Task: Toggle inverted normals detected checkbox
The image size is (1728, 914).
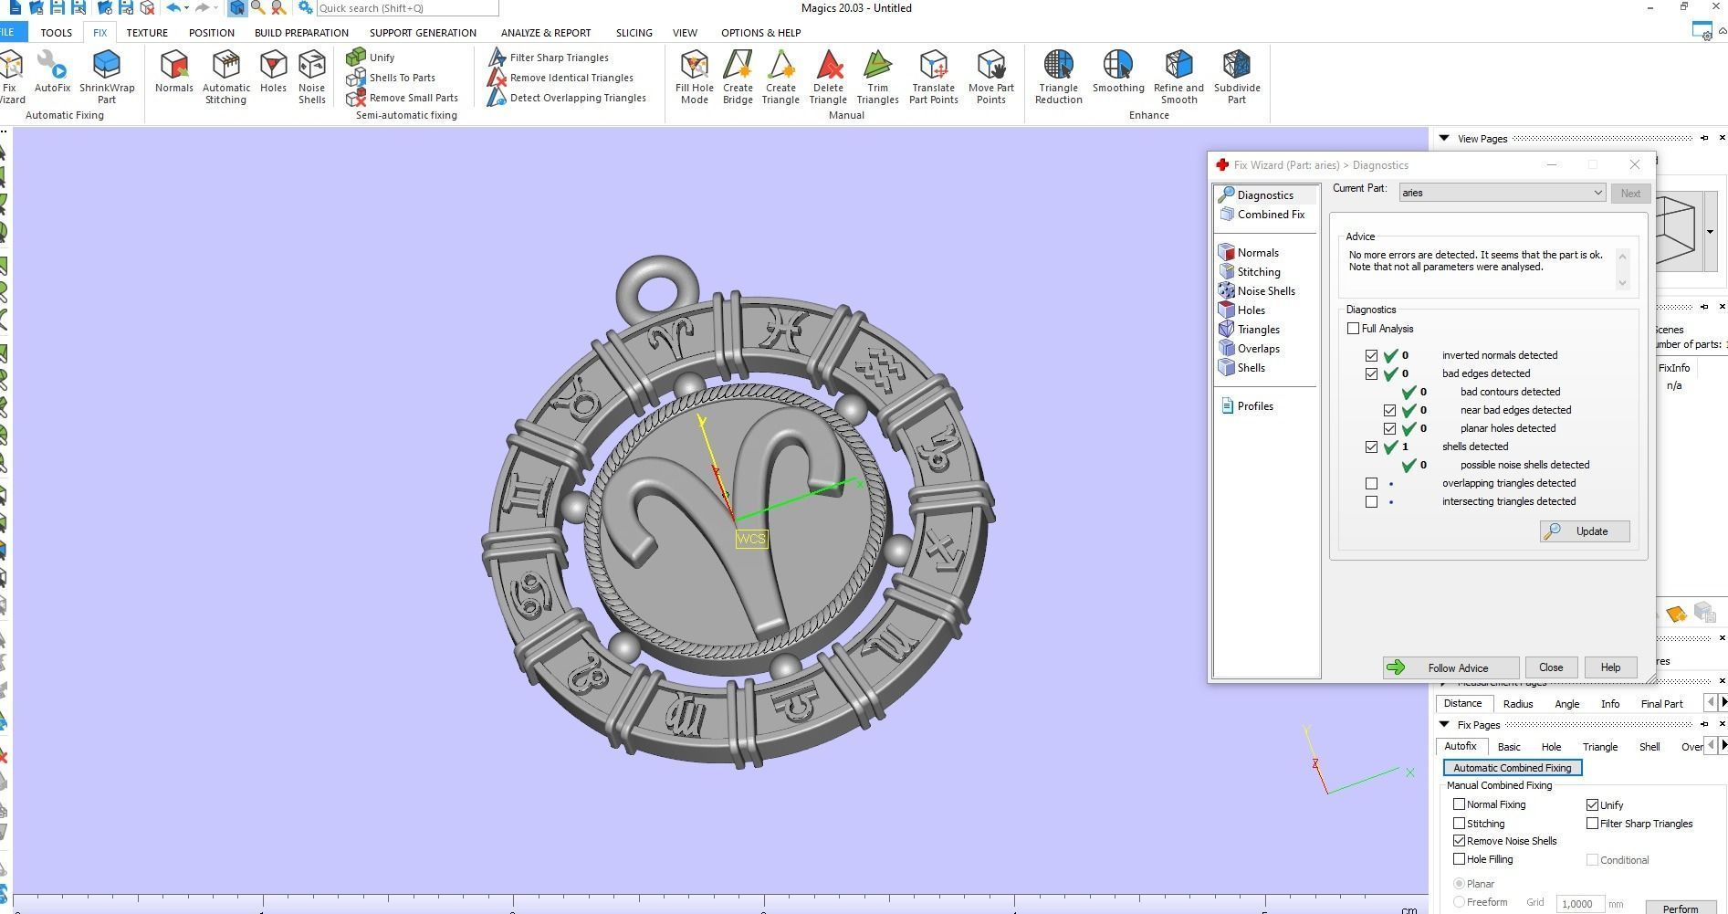Action: click(x=1371, y=355)
